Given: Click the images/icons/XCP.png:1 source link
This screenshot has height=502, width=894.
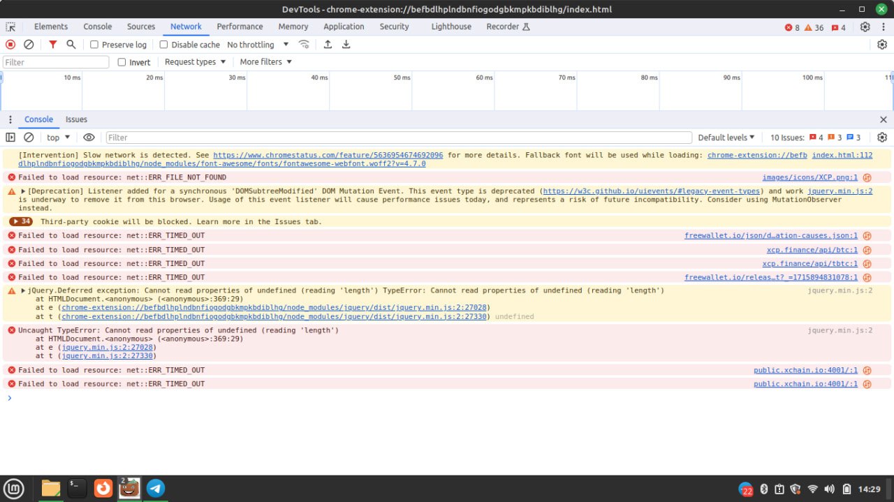Looking at the screenshot, I should click(x=809, y=177).
